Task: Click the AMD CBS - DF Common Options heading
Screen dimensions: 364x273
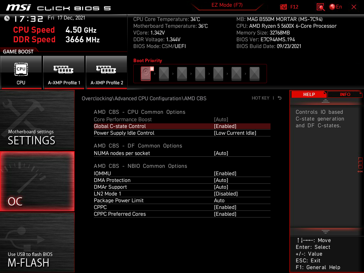Action: point(138,146)
